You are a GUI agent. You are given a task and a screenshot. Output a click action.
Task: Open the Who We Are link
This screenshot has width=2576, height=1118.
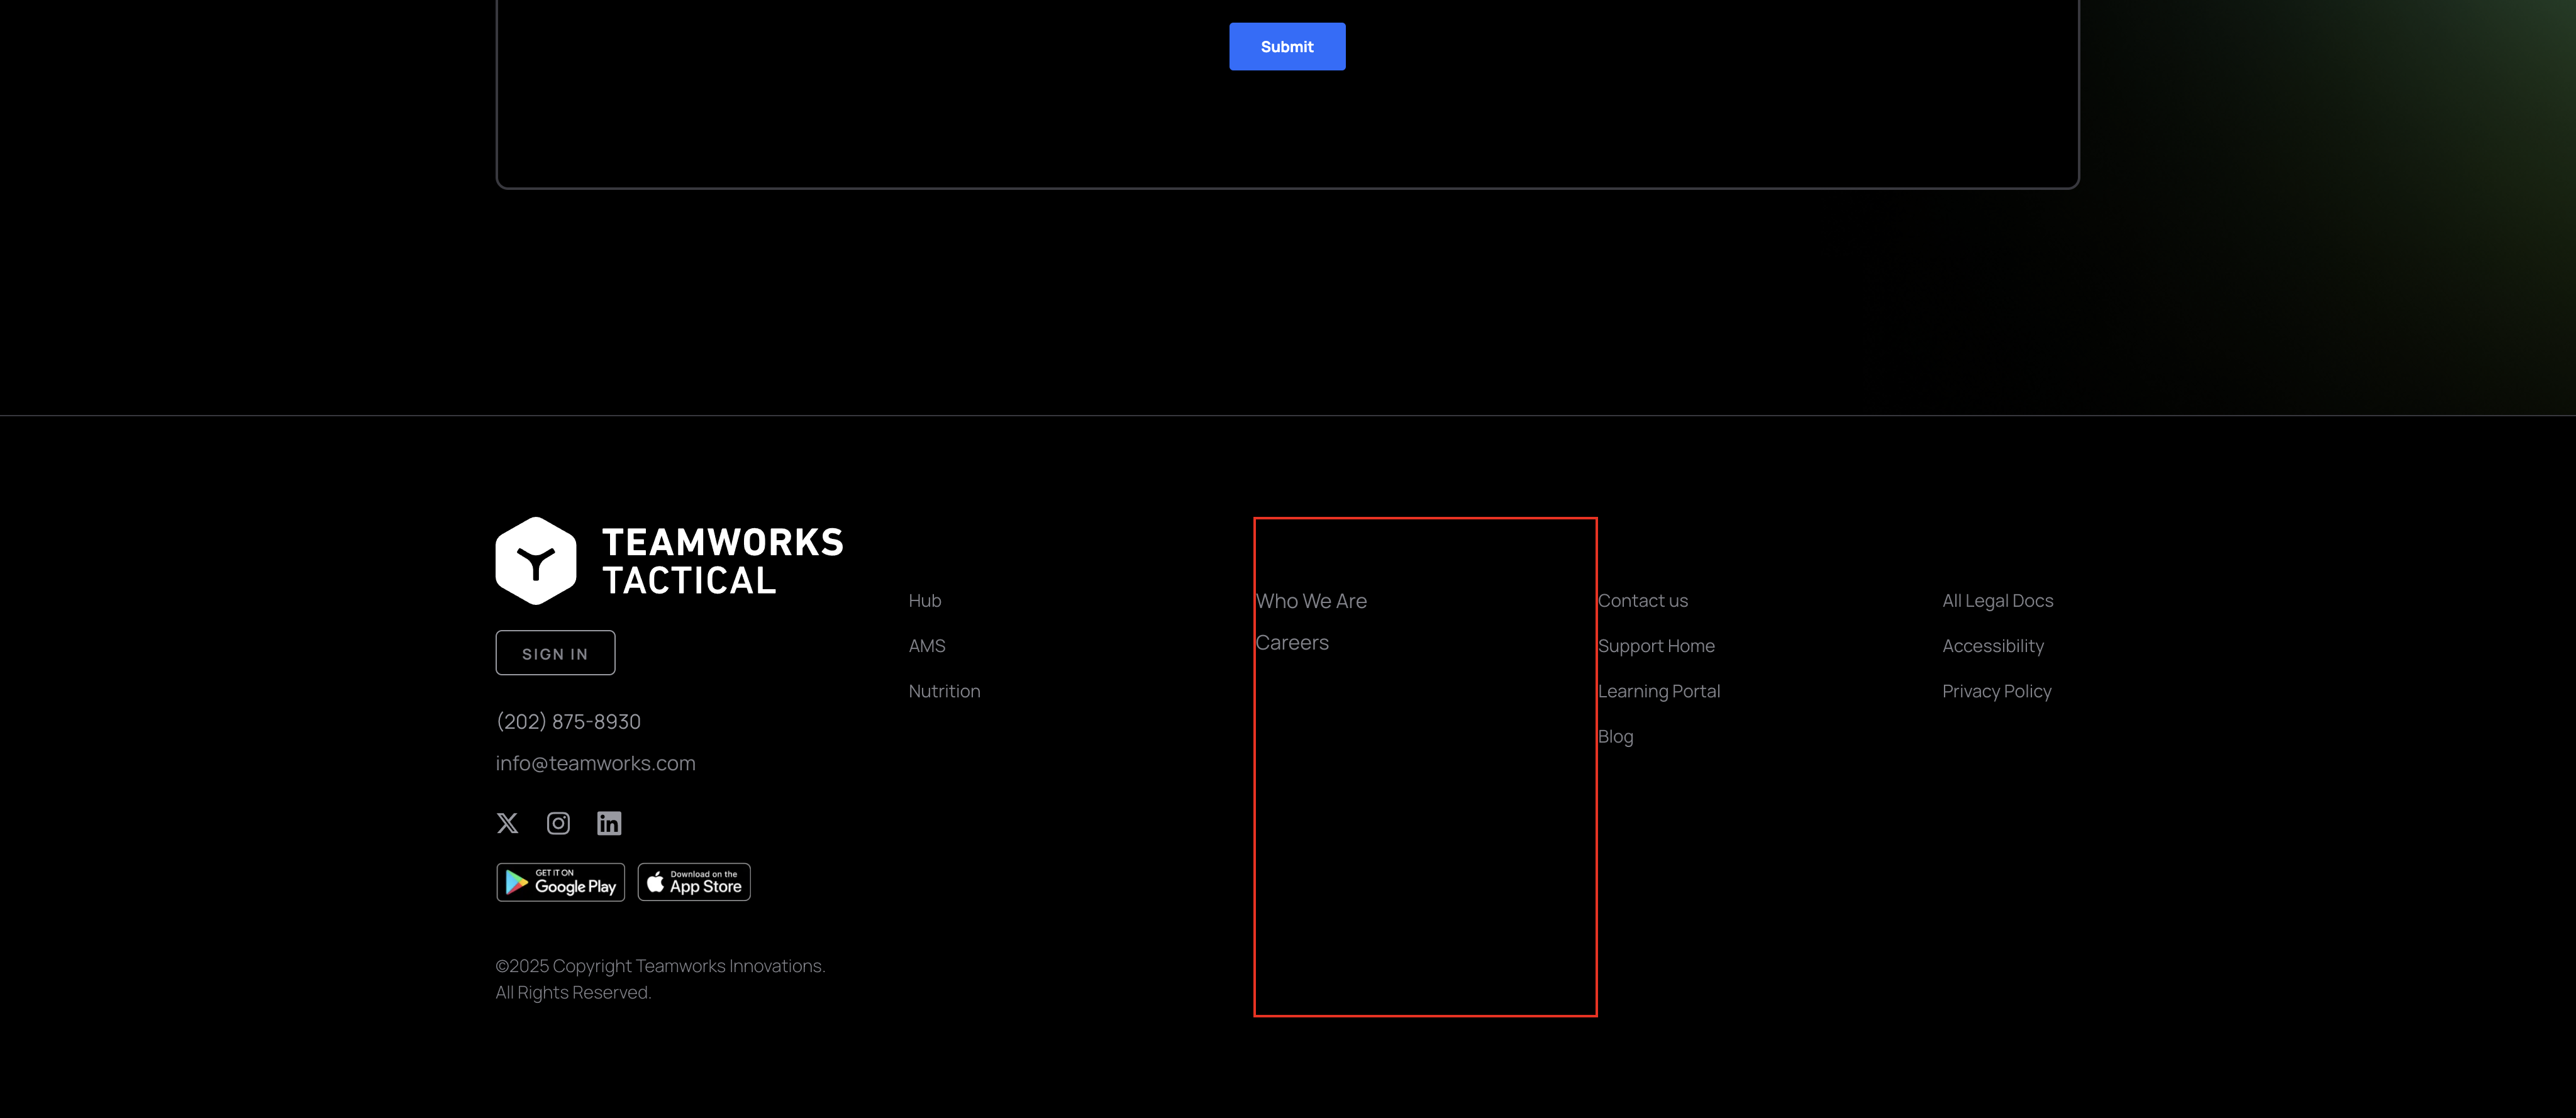1311,601
